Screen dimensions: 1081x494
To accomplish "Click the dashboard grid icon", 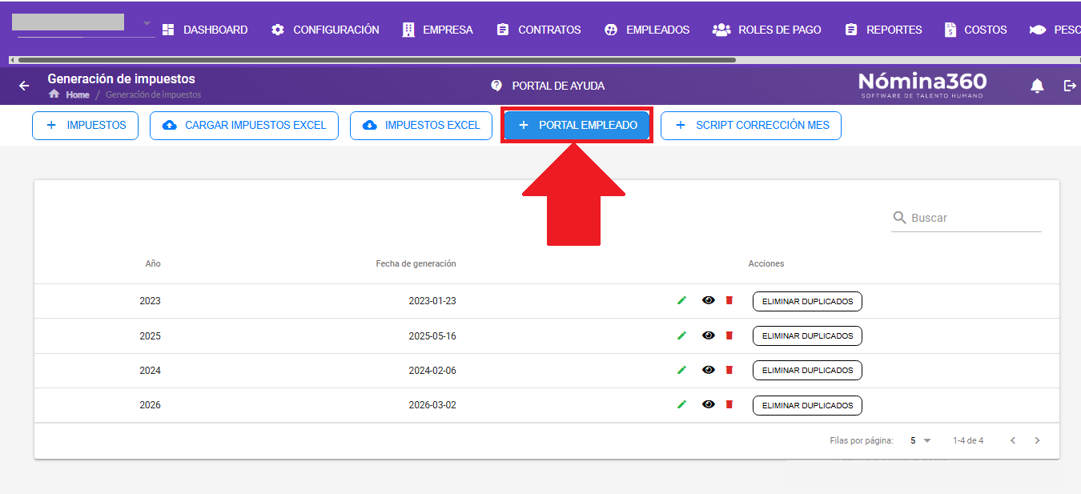I will tap(168, 30).
